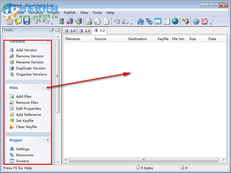Image resolution: width=231 pixels, height=173 pixels.
Task: Open the View menu
Action: point(84,13)
